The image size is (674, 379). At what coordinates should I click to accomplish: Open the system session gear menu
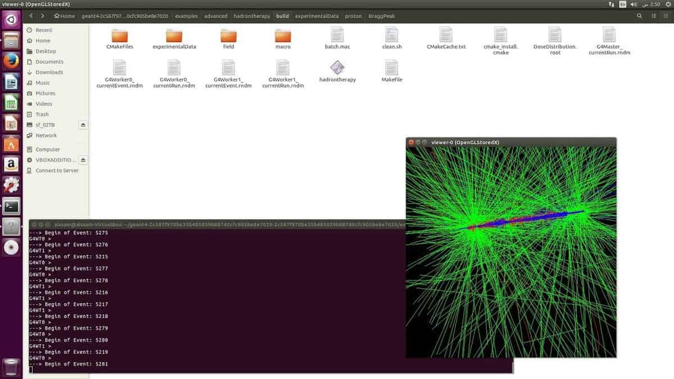coord(667,4)
